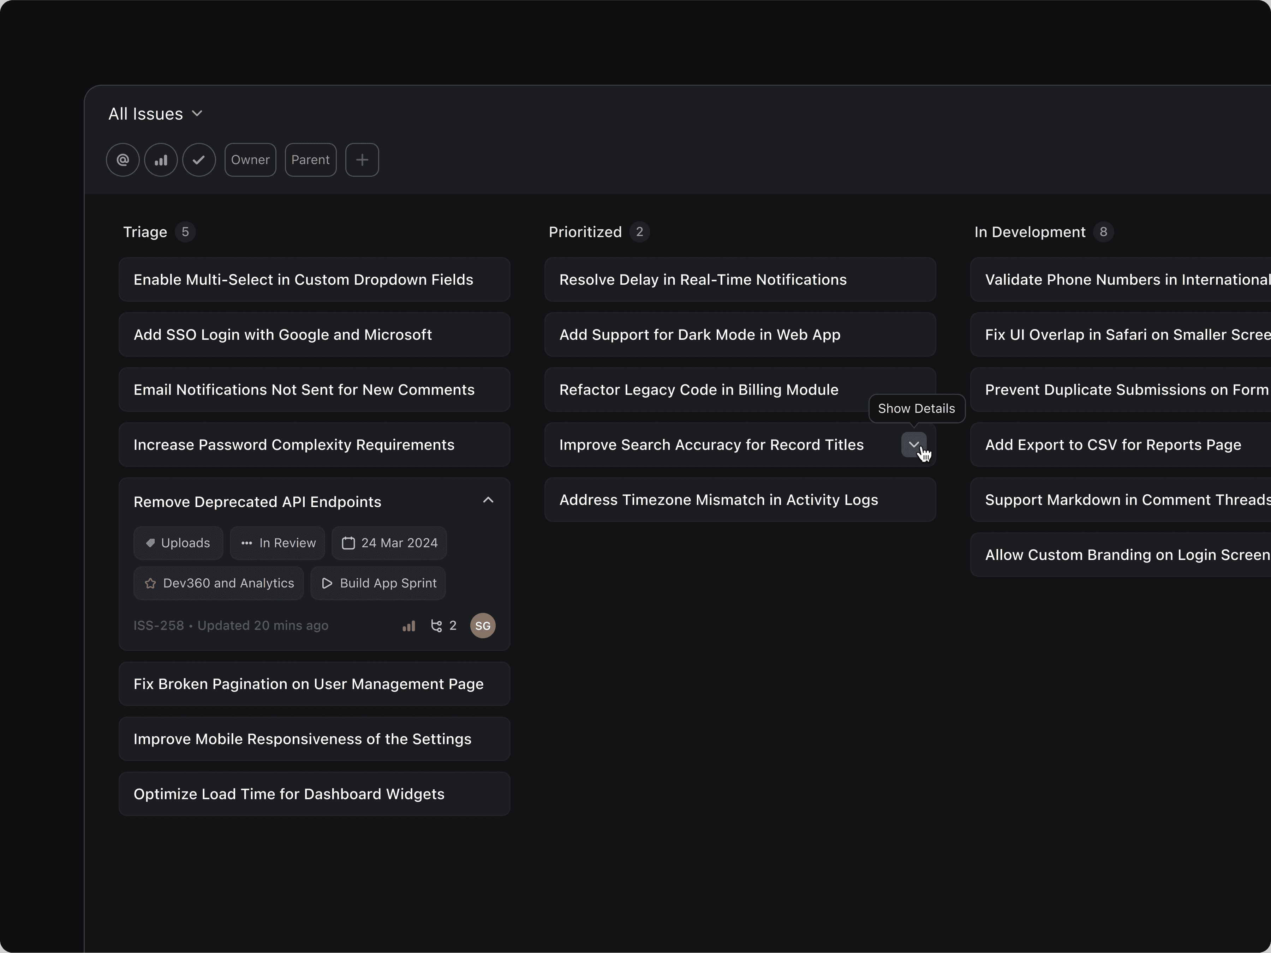Click the plus icon to add filter
Viewport: 1271px width, 953px height.
point(362,159)
